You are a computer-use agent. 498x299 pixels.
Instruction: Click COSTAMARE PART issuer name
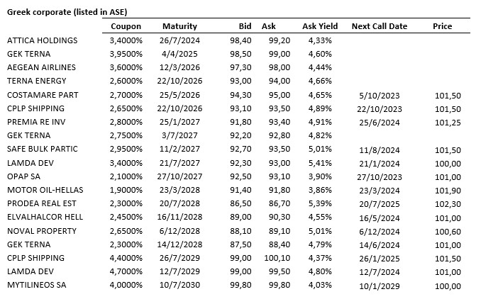(x=43, y=95)
